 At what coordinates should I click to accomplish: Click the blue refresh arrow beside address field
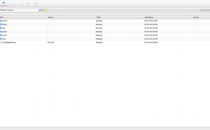pyautogui.click(x=40, y=10)
